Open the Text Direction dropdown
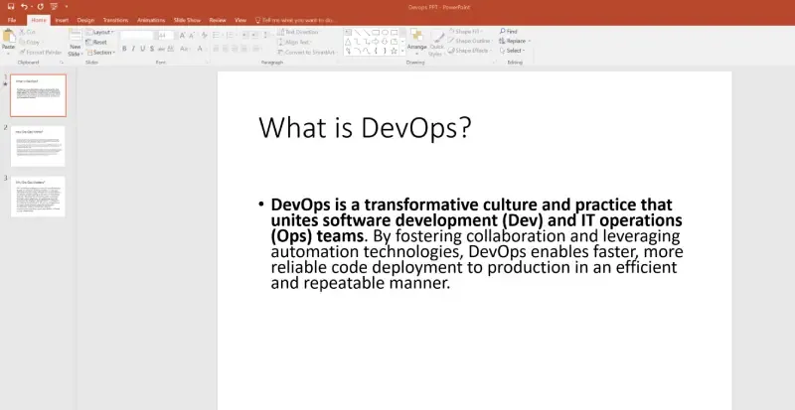 [x=299, y=32]
